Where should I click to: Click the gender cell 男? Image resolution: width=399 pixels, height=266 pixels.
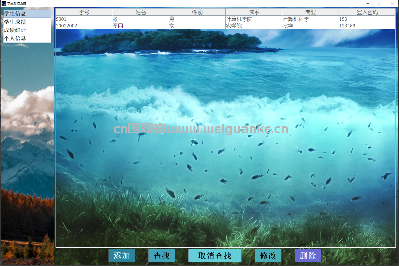(x=197, y=19)
